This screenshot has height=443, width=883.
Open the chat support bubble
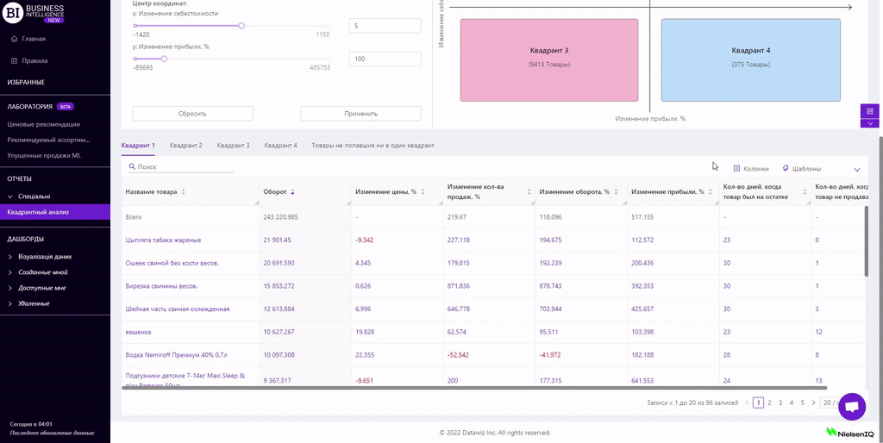click(851, 406)
